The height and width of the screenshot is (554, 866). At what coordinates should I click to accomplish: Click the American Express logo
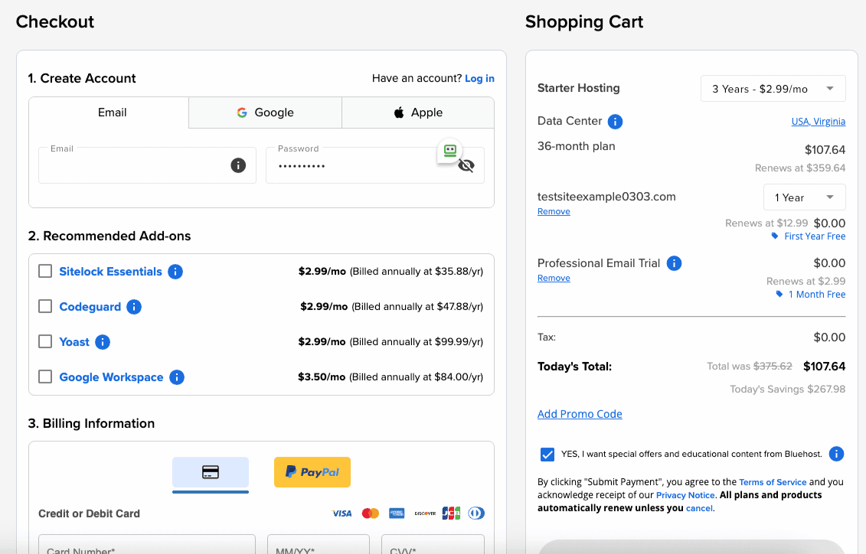397,513
